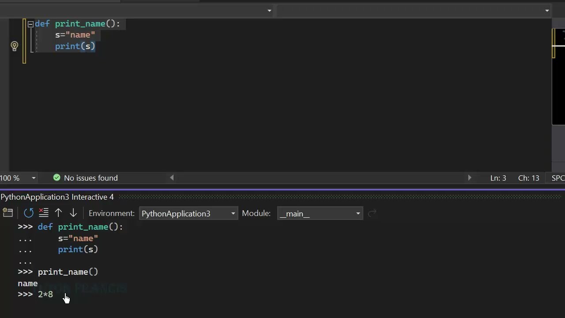565x318 pixels.
Task: Reset the interactive window
Action: tap(29, 213)
